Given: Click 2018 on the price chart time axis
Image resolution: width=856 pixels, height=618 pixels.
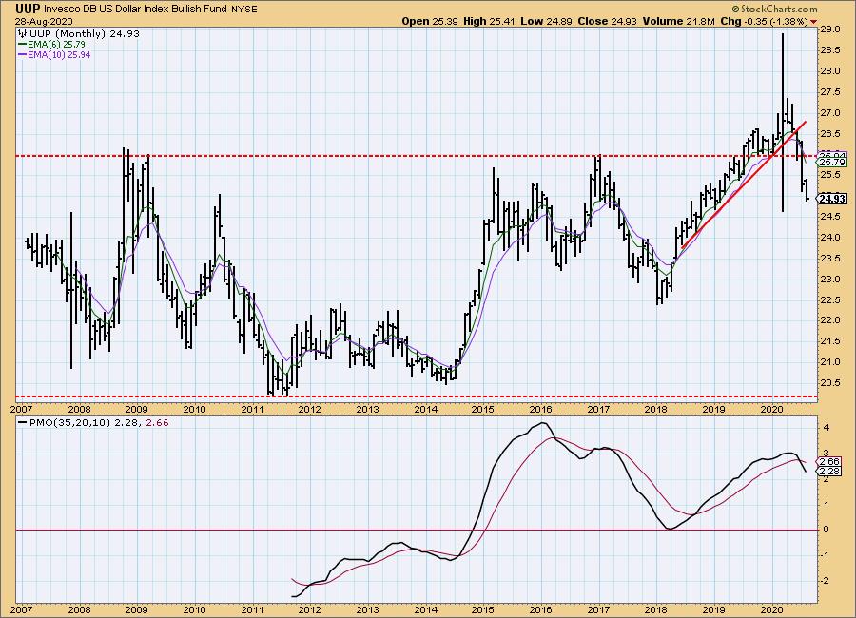Looking at the screenshot, I should coord(656,410).
